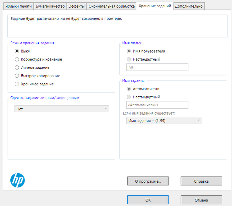Viewport: 232px width, 206px height.
Task: Select Личное задание radio option
Action: click(x=17, y=67)
